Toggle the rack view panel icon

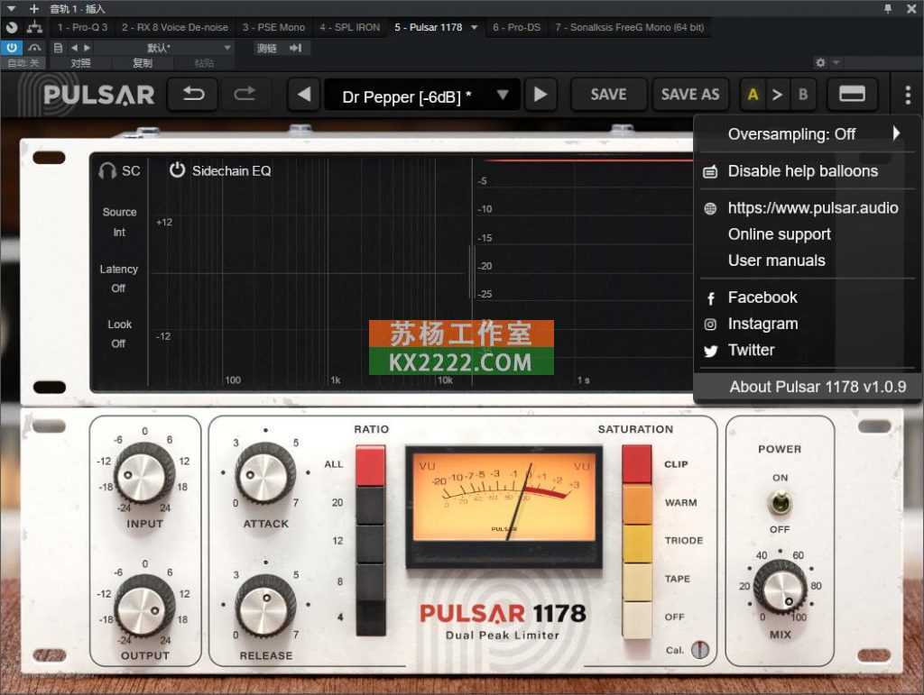click(852, 94)
